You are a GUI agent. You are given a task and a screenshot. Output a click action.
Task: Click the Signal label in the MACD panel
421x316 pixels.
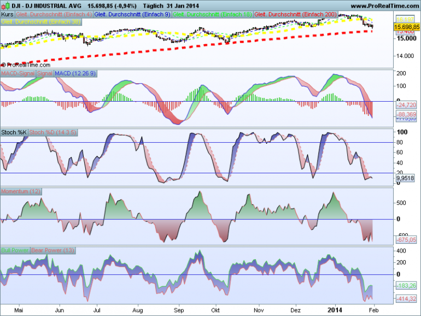pos(45,74)
